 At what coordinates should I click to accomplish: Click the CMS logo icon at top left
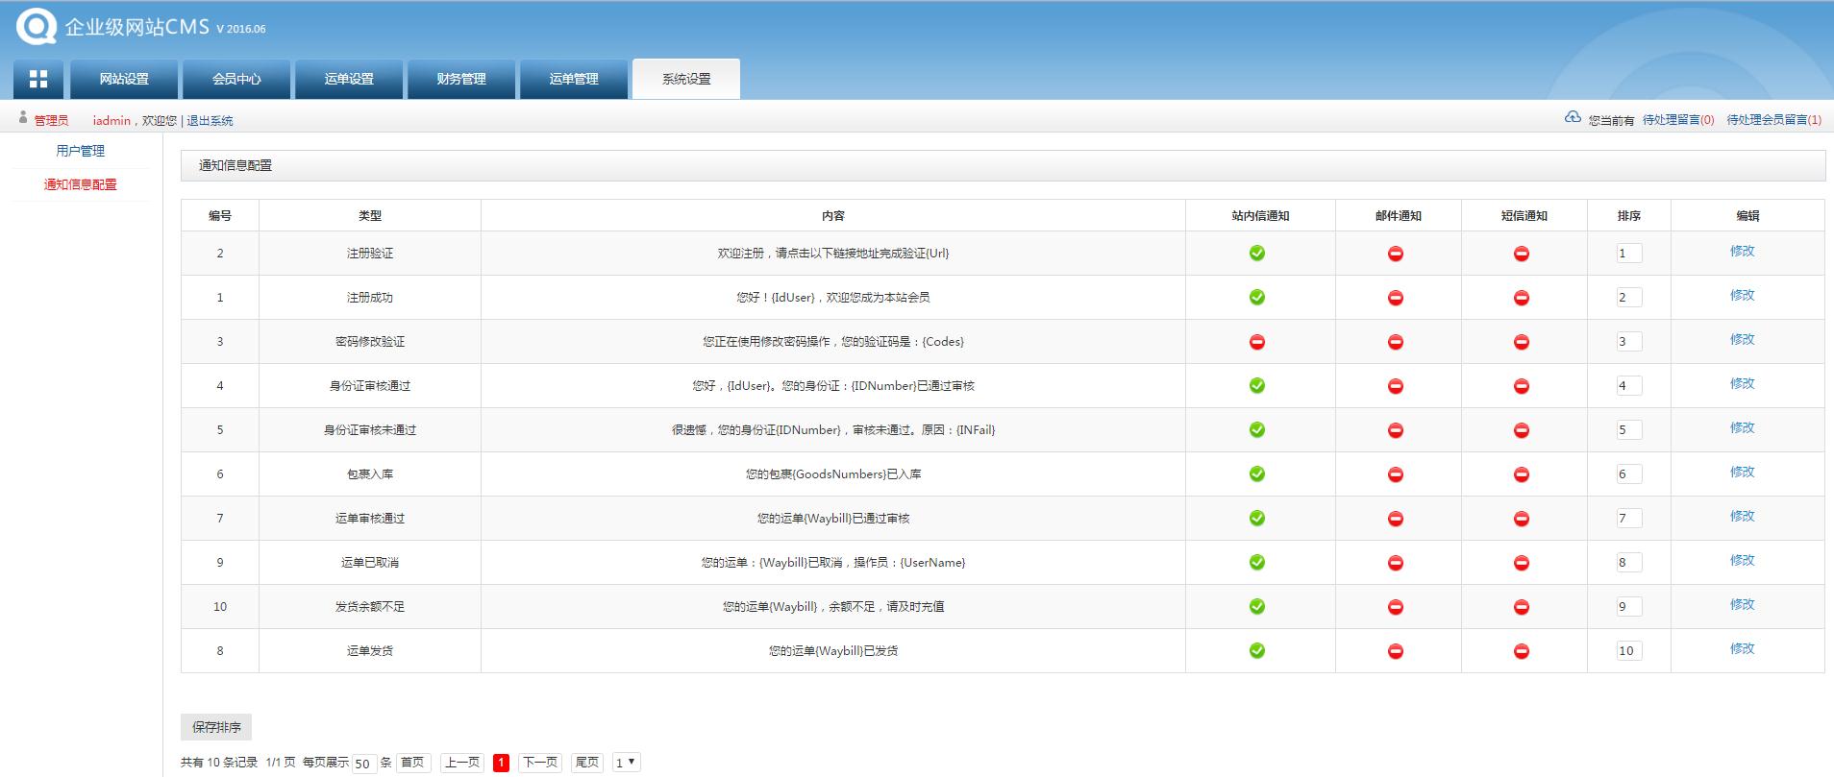pyautogui.click(x=37, y=26)
